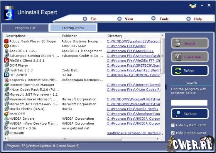
Task: Click the Kaspersky Internet Security icon
Action: pos(6,80)
